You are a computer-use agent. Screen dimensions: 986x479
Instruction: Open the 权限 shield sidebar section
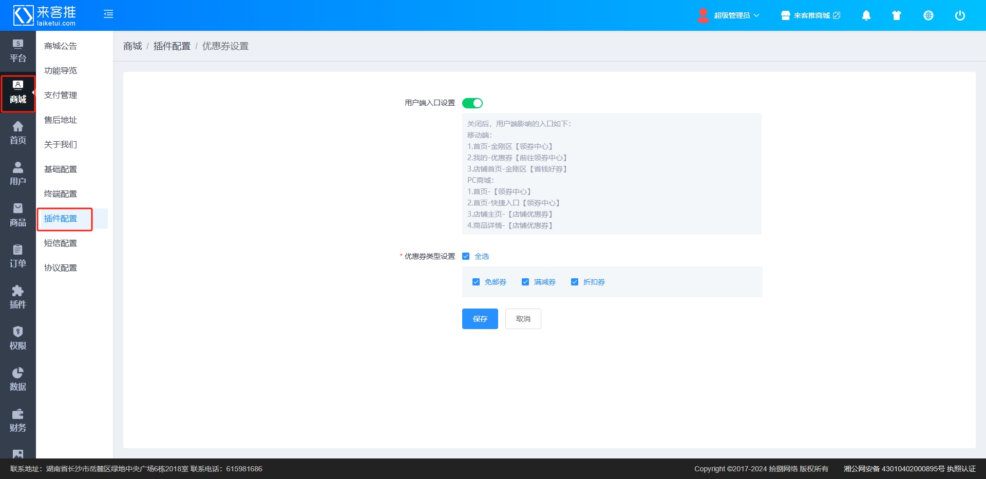[x=18, y=338]
